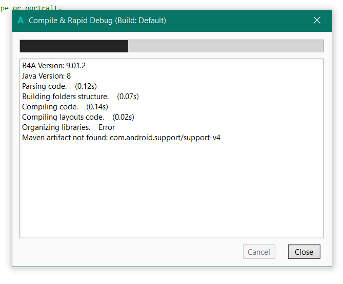Image resolution: width=343 pixels, height=284 pixels.
Task: Click the greyed-out Cancel button
Action: coord(259,252)
